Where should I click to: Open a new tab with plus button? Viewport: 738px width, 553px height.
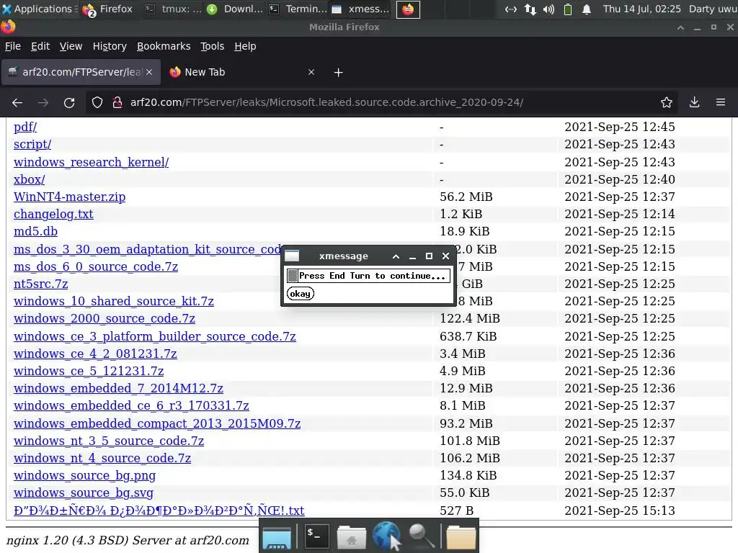click(339, 73)
